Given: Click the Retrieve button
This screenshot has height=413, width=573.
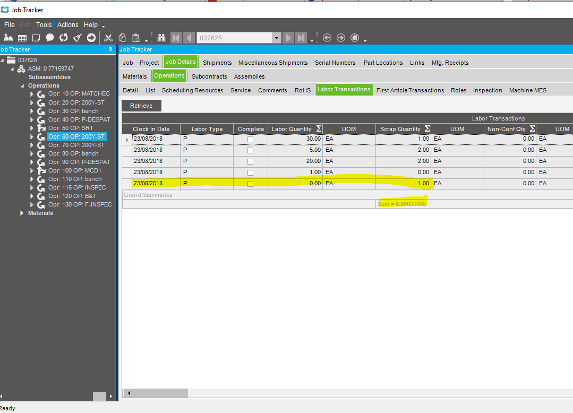Looking at the screenshot, I should (141, 106).
